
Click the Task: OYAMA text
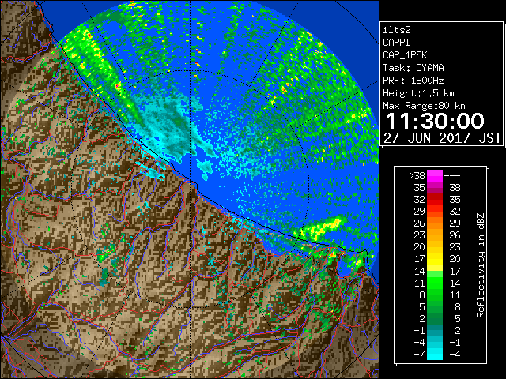point(413,68)
